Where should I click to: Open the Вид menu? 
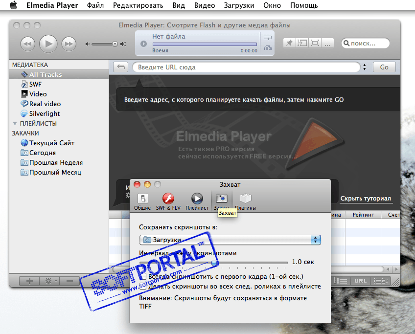pyautogui.click(x=179, y=5)
